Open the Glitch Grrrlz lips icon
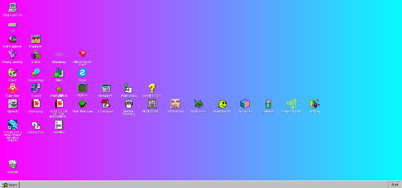The height and width of the screenshot is (188, 402). point(82,55)
